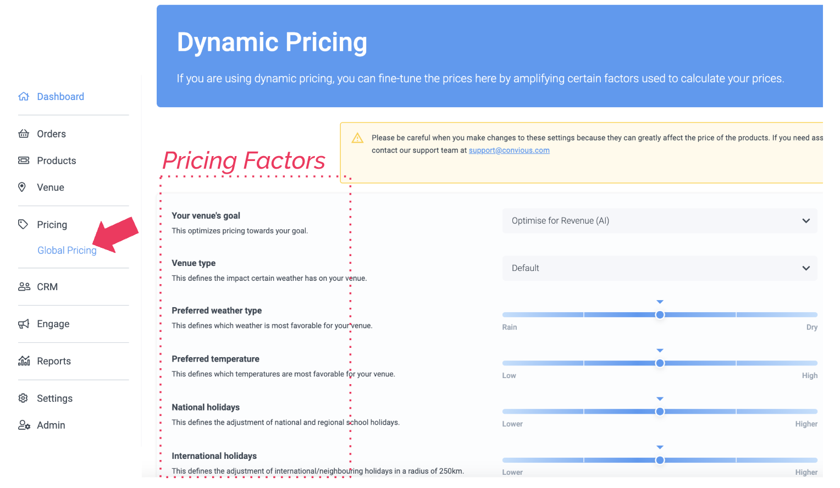Open the venue's goal dropdown
Image resolution: width=840 pixels, height=488 pixels.
(x=659, y=221)
